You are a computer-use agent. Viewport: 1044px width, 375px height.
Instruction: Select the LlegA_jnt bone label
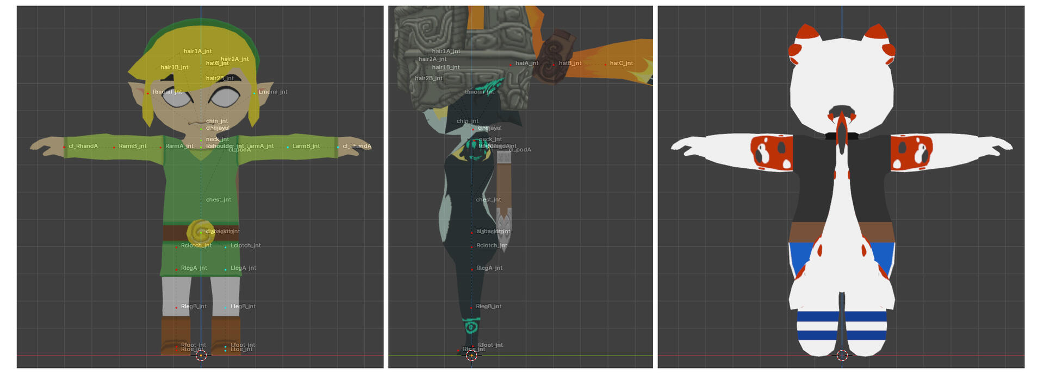pos(243,268)
